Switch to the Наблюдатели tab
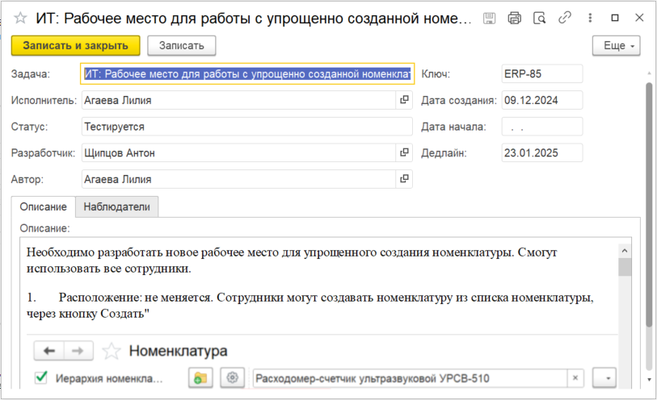Screen dimensions: 657x400 [x=117, y=207]
